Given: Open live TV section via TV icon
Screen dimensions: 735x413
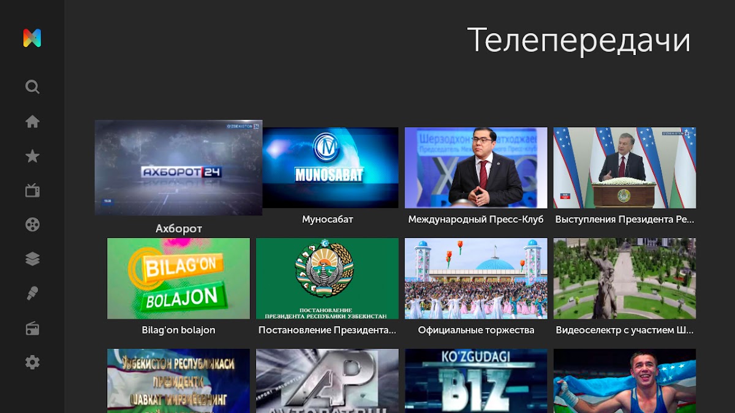Looking at the screenshot, I should coord(32,191).
